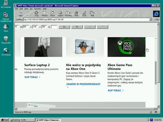
Task: Click Xbox Game Pass KUP TERAZ link
Action: (116, 91)
